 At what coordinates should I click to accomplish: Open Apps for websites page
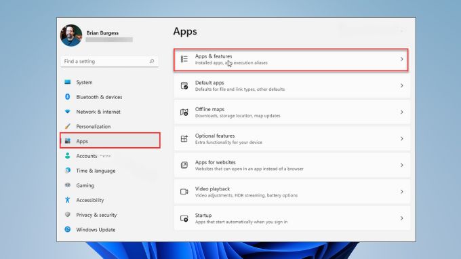(x=292, y=165)
